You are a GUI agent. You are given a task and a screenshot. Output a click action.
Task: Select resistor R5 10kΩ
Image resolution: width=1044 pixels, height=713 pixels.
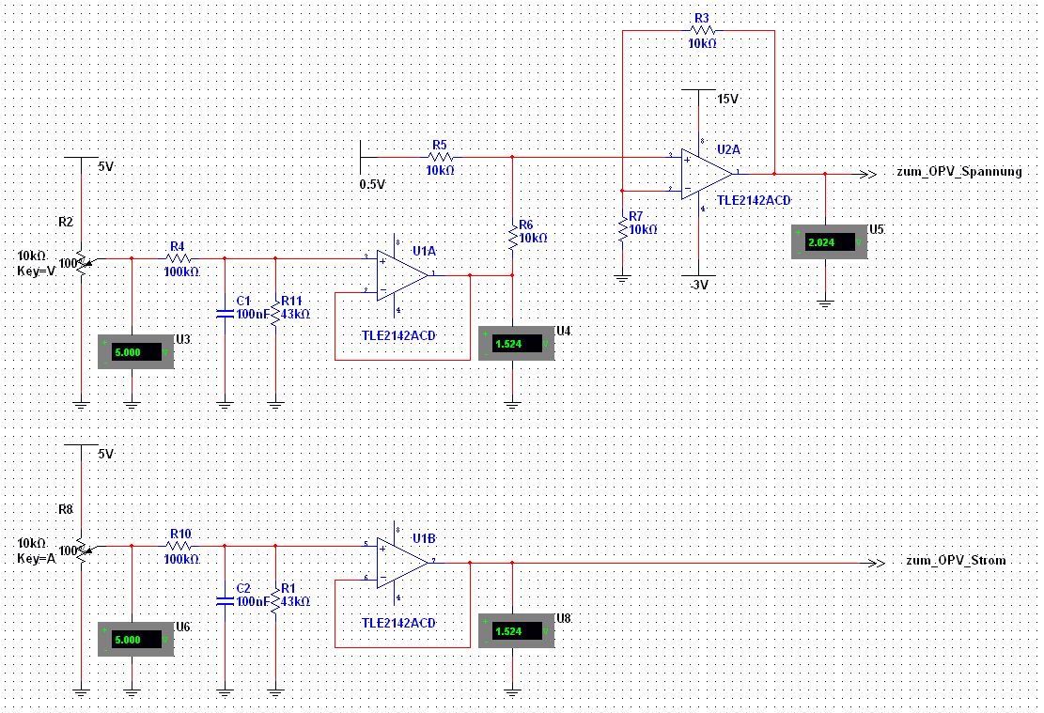tap(440, 158)
